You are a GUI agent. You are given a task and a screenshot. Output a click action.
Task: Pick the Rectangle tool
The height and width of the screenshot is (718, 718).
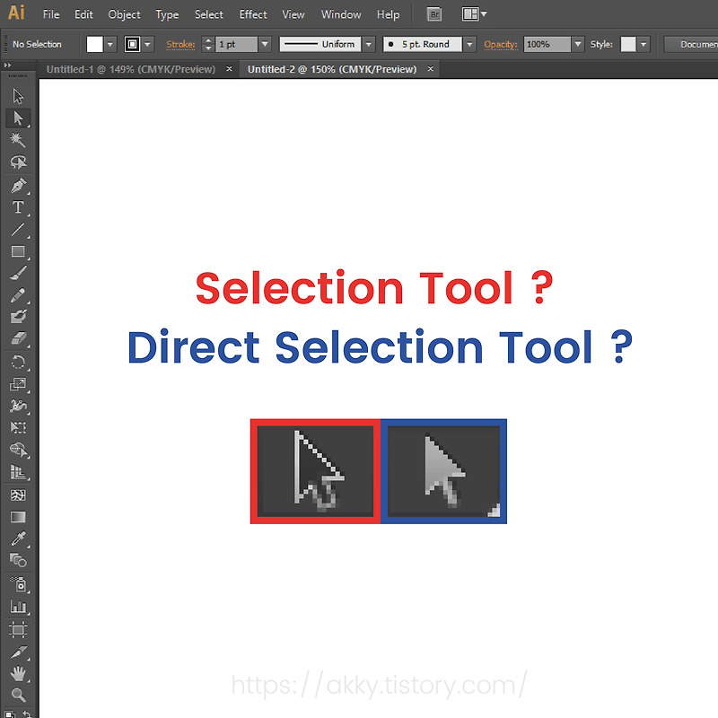[x=20, y=251]
